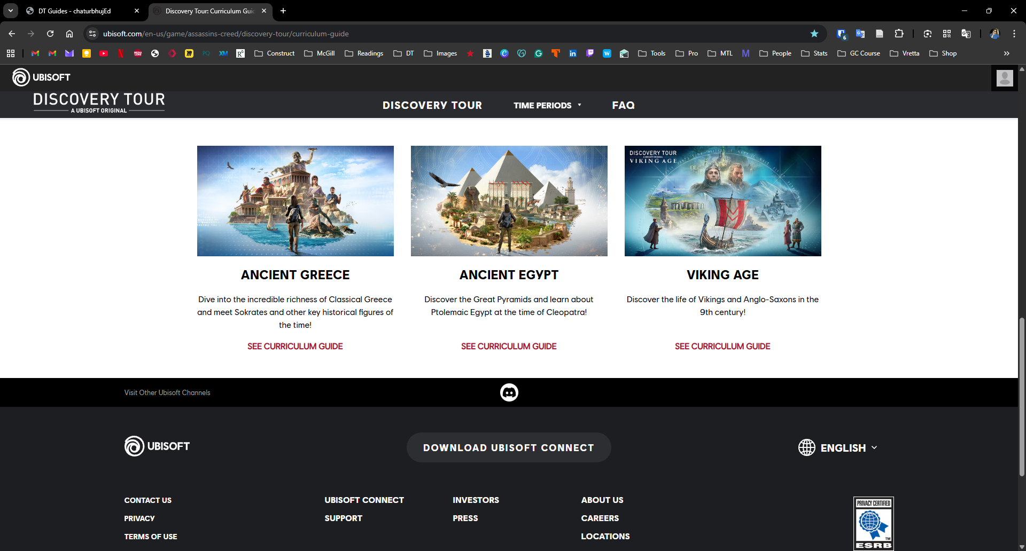The width and height of the screenshot is (1026, 551).
Task: Bookmark this page with the star icon
Action: 814,34
